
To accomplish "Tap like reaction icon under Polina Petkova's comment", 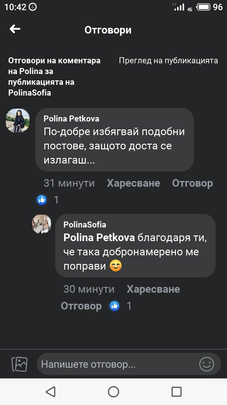I will coord(42,200).
